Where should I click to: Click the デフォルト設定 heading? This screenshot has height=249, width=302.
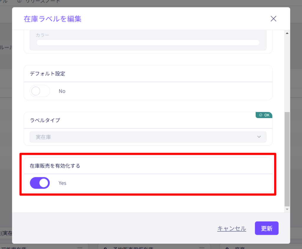[x=47, y=74]
